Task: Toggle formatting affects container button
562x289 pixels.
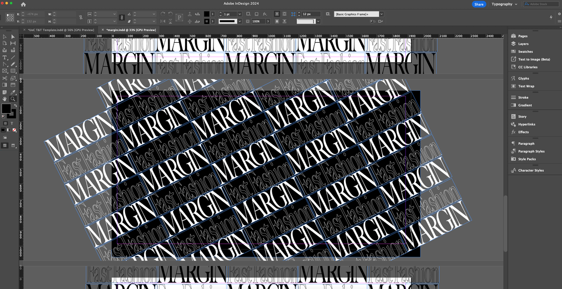Action: point(6,123)
